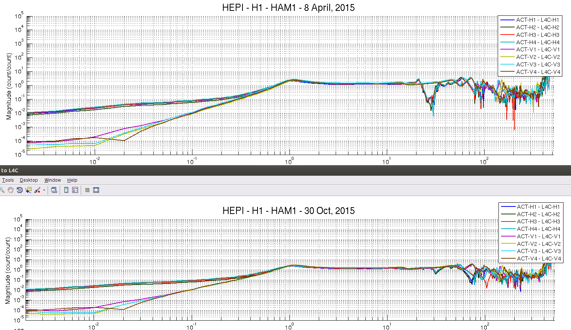Click the Link Plot toolbar icon
This screenshot has height=330, width=571.
[x=54, y=190]
